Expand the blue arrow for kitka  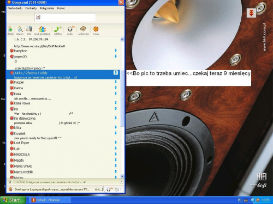[116, 127]
